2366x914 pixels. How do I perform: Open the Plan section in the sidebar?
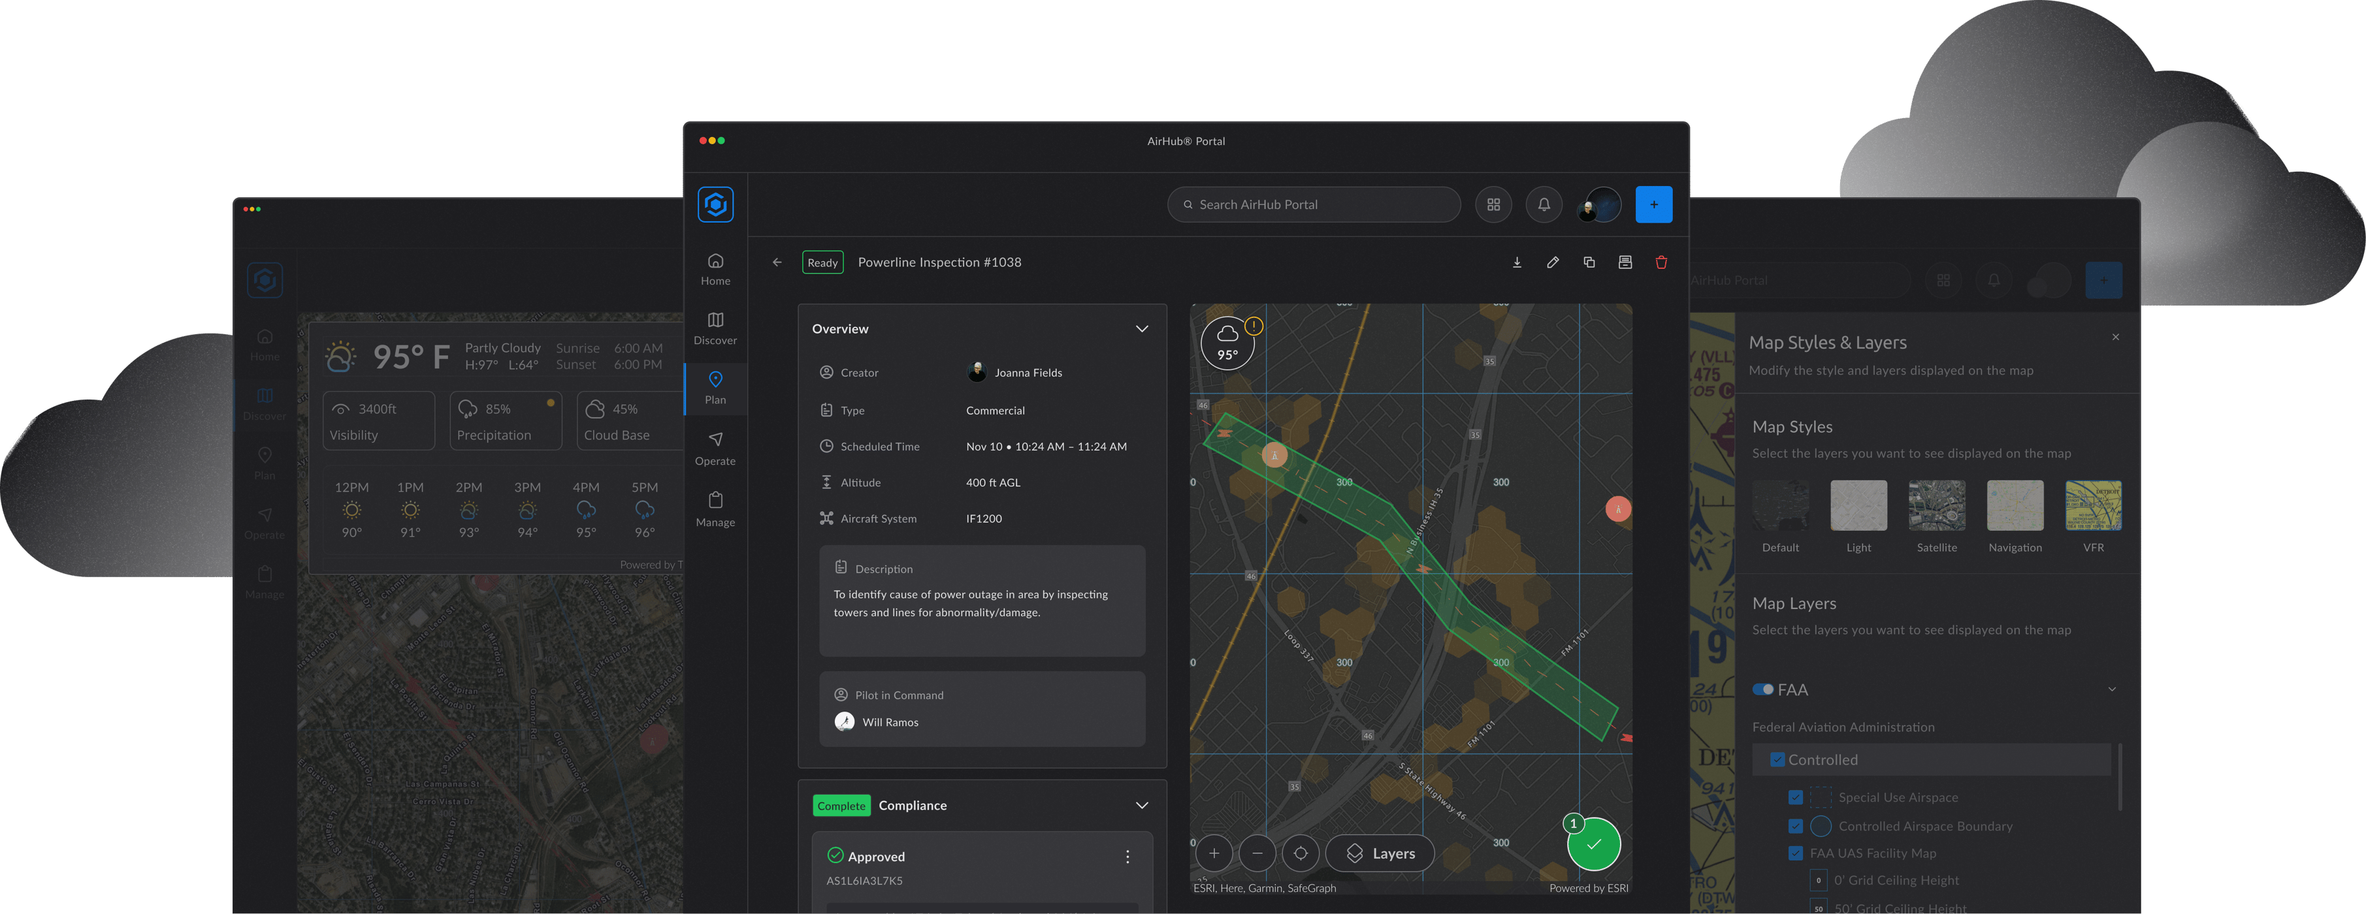715,387
